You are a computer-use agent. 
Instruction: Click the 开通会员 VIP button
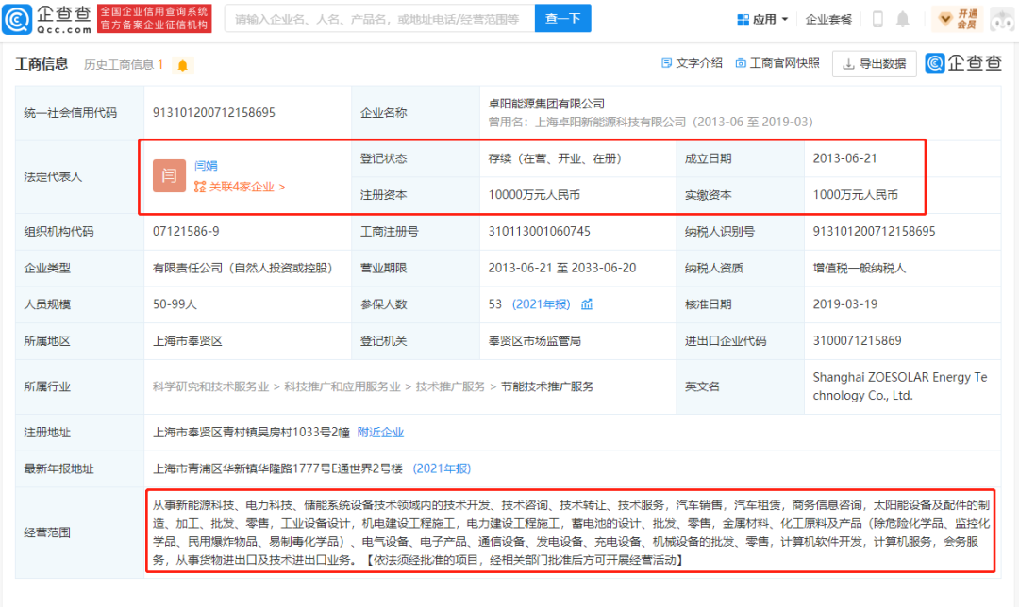coord(958,20)
